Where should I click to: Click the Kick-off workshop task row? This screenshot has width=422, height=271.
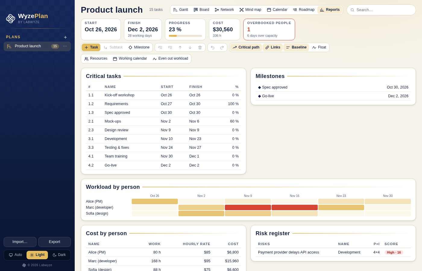[x=163, y=95]
